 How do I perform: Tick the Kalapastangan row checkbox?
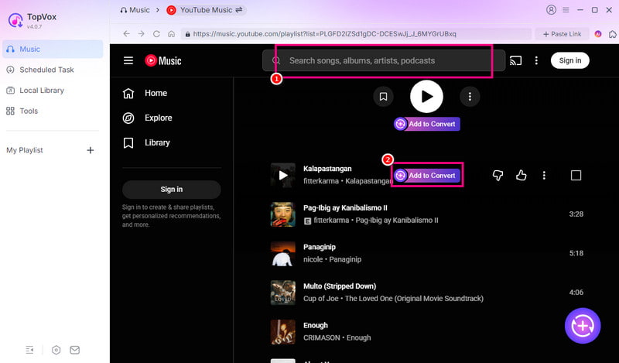click(x=576, y=176)
